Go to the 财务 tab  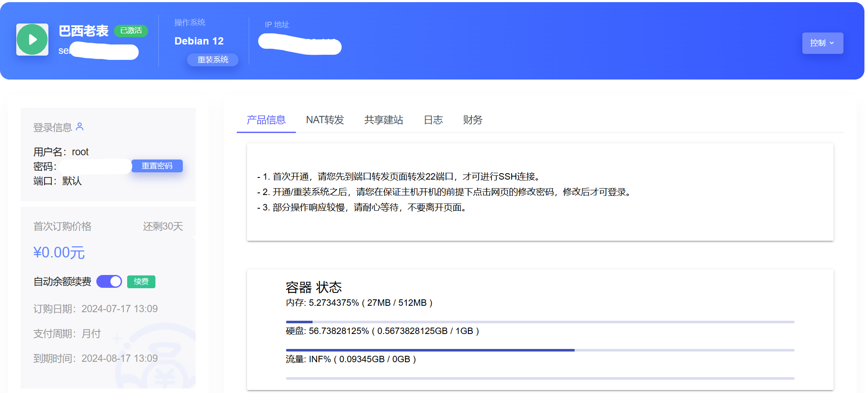pos(473,120)
